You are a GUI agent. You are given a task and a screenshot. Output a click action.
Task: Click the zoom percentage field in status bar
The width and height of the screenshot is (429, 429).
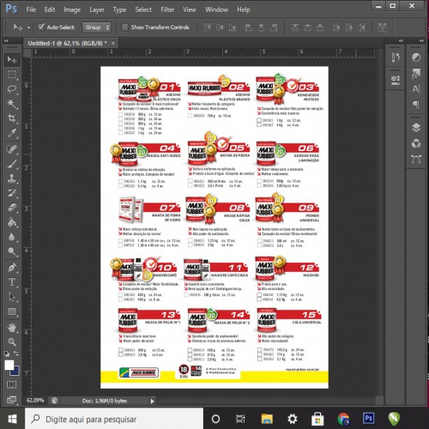(x=35, y=401)
